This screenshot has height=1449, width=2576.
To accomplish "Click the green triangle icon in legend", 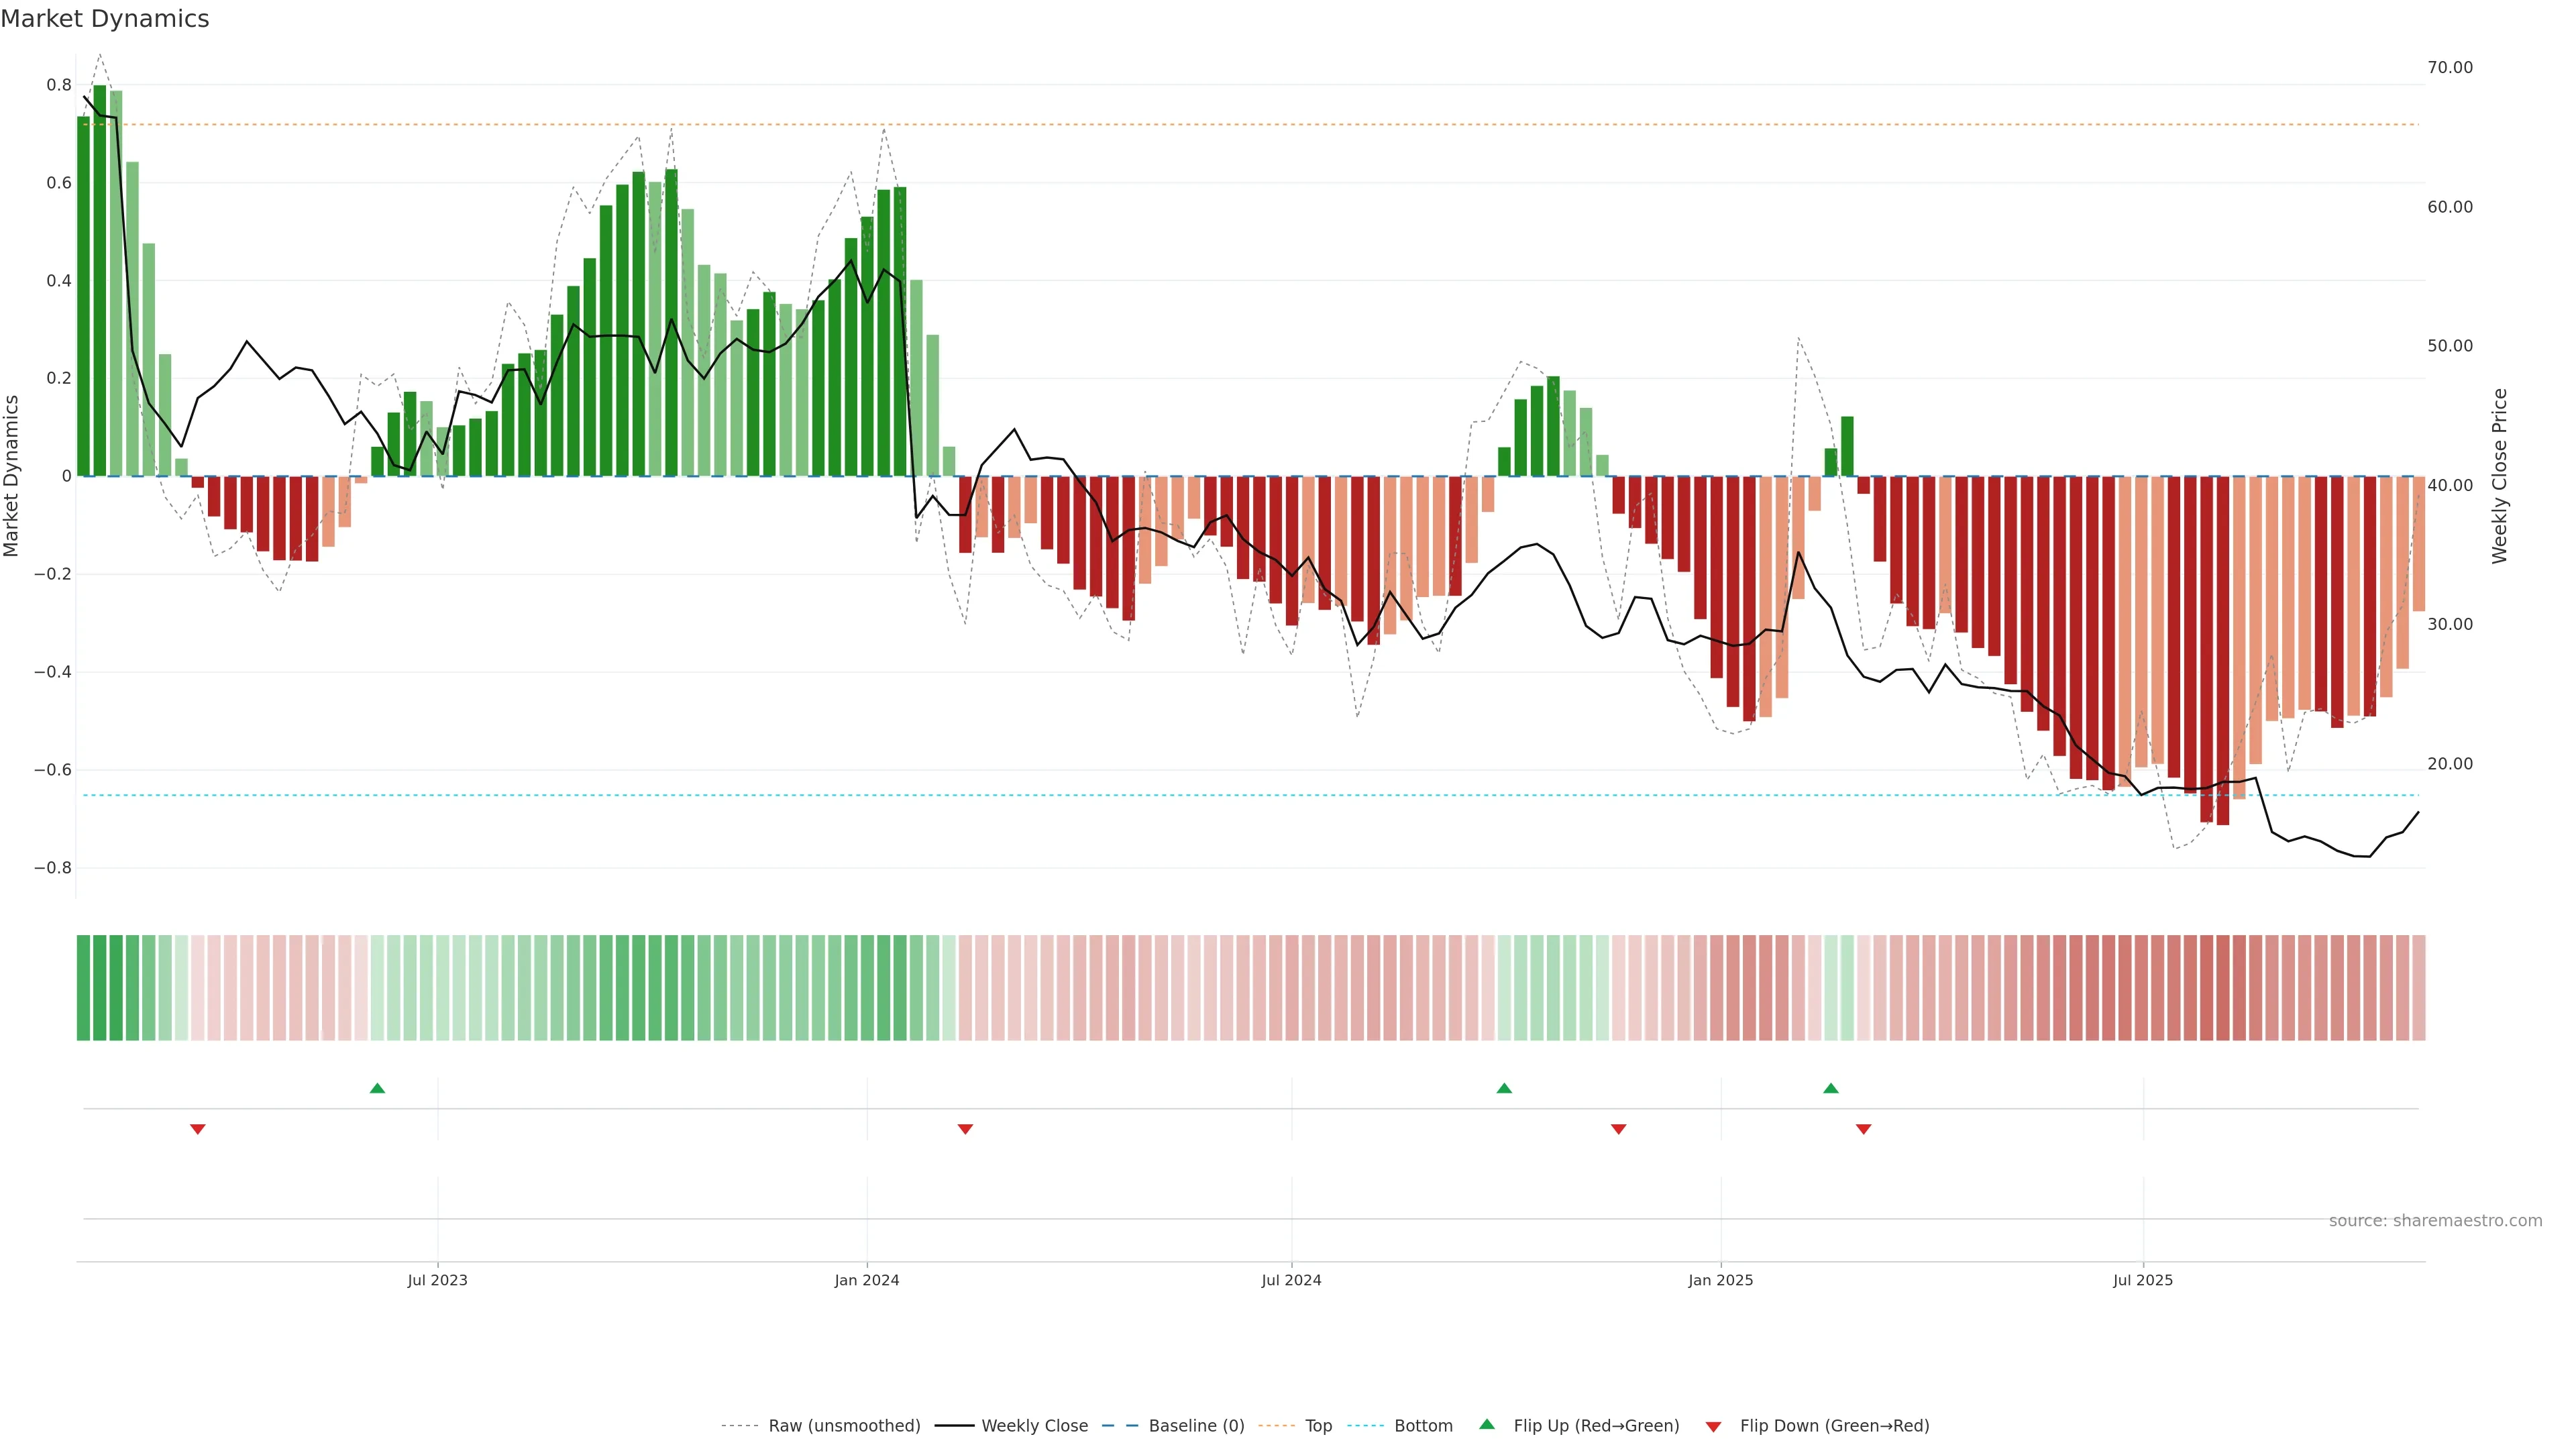I will 1487,1424.
